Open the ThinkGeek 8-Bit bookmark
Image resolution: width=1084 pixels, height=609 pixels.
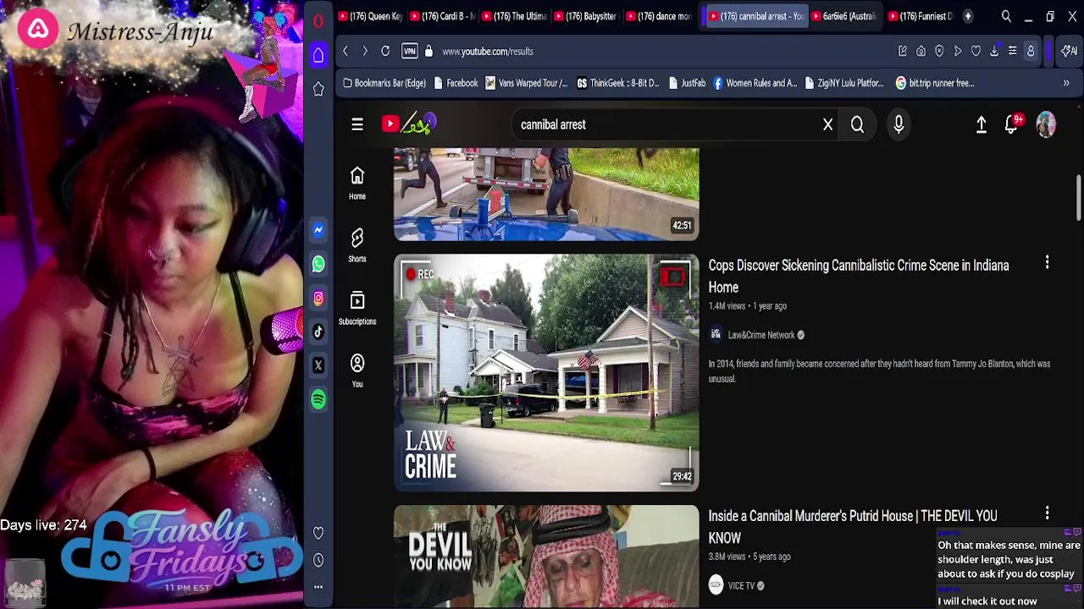(618, 83)
